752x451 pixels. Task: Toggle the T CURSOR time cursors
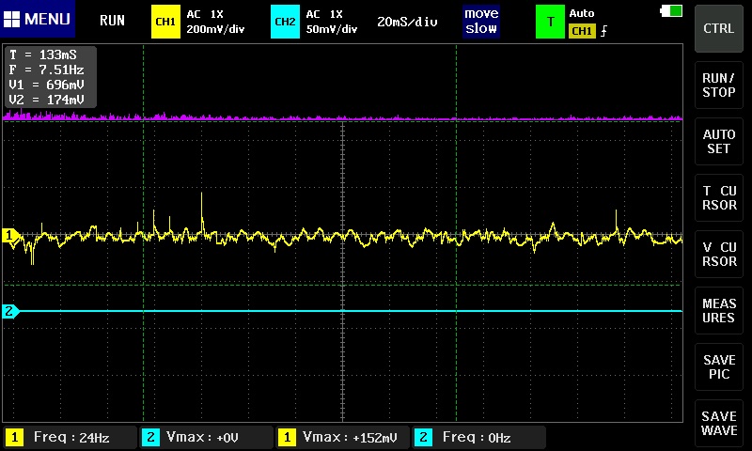[x=719, y=197]
